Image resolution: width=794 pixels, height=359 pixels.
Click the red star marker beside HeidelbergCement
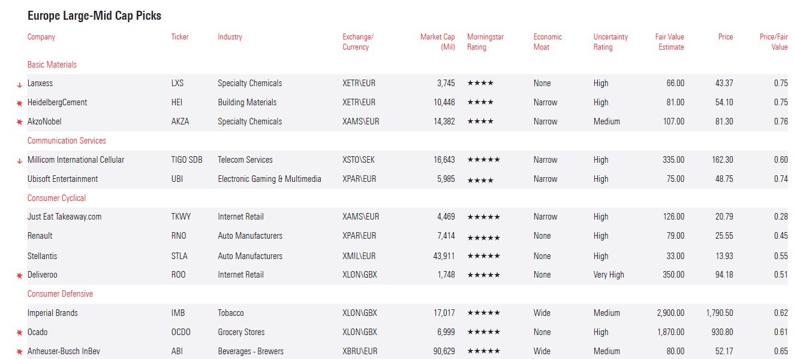coord(19,104)
